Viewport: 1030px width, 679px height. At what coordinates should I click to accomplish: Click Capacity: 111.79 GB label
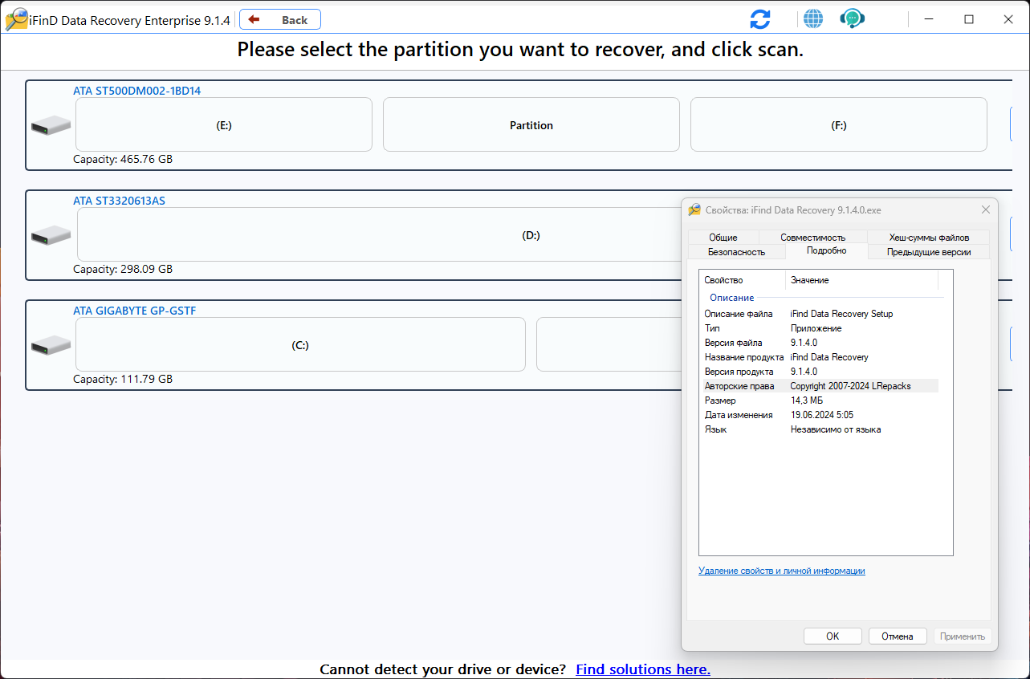click(123, 379)
